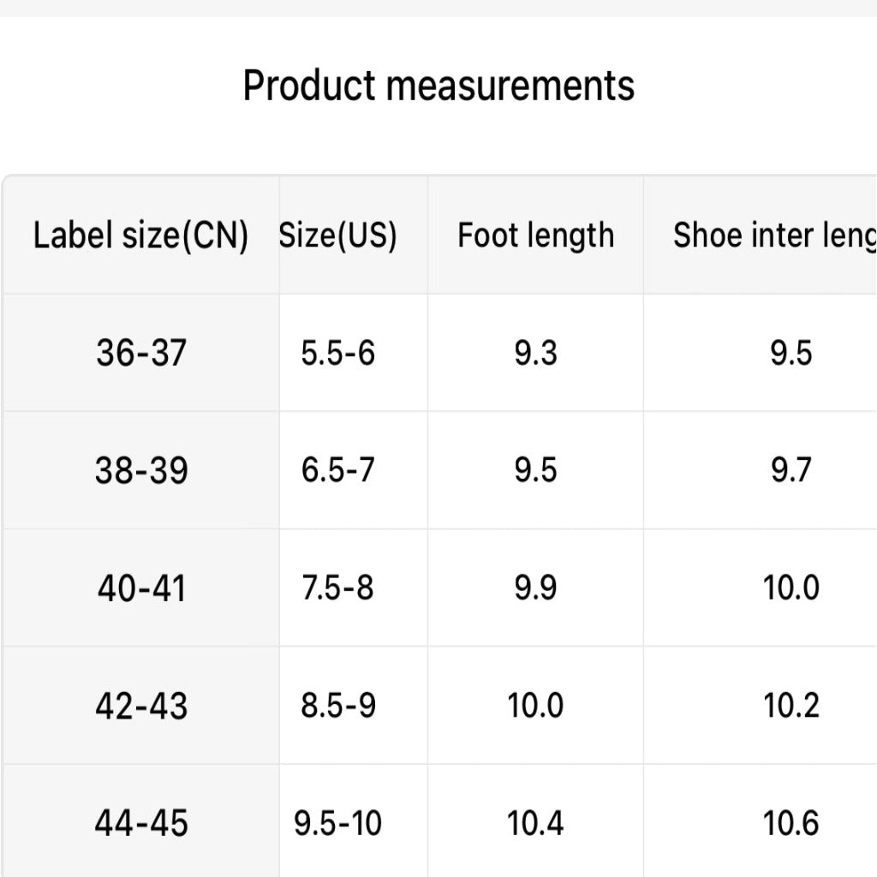Click the foot length 9.9 cell

536,588
